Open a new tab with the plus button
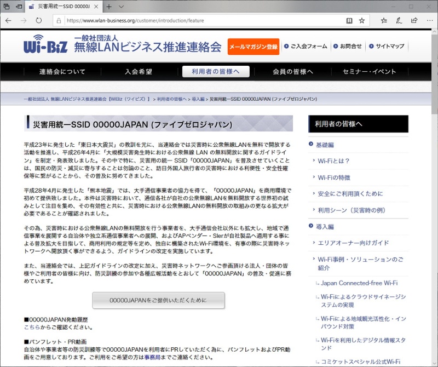Viewport: 438px width, 367px height. (109, 7)
